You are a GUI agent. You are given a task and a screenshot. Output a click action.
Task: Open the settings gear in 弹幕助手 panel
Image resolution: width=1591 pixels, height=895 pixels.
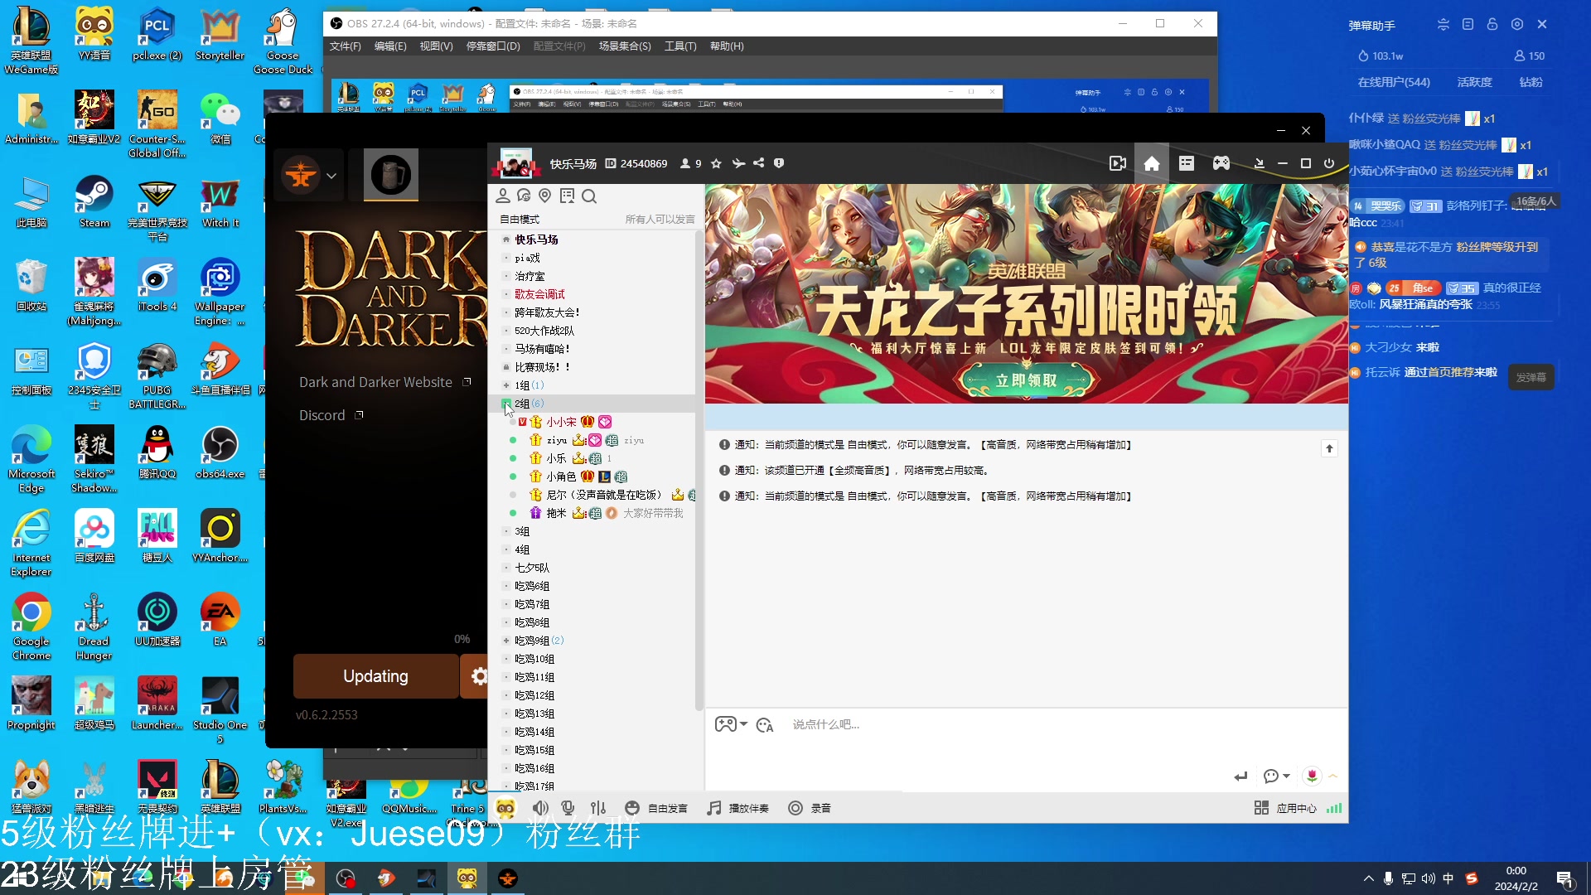click(1517, 25)
